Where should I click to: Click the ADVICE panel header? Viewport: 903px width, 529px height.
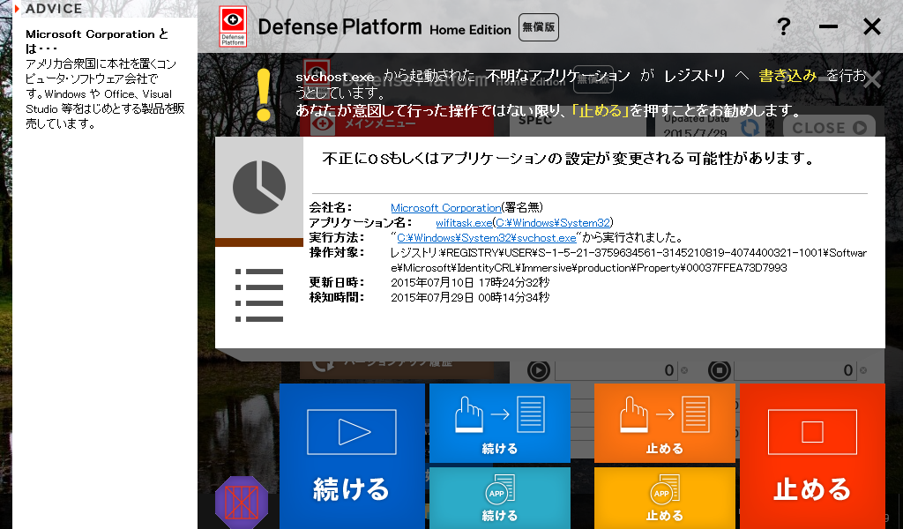pos(54,9)
